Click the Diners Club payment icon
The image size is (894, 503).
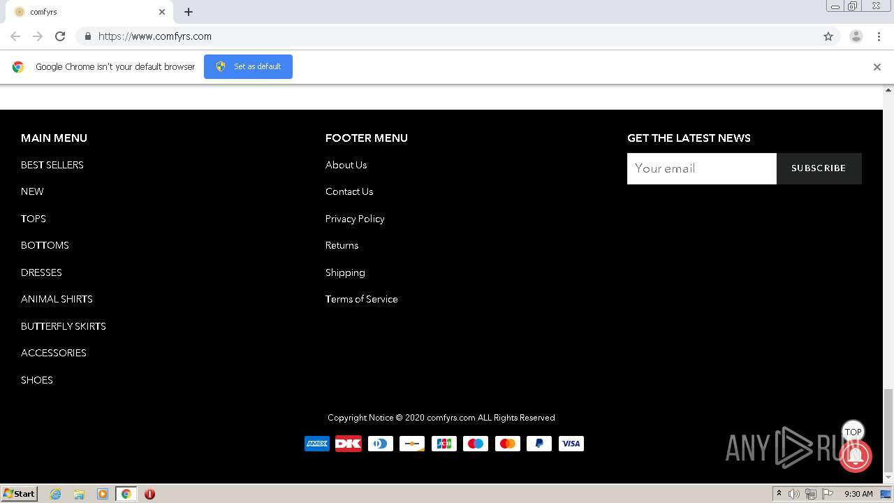tap(381, 444)
